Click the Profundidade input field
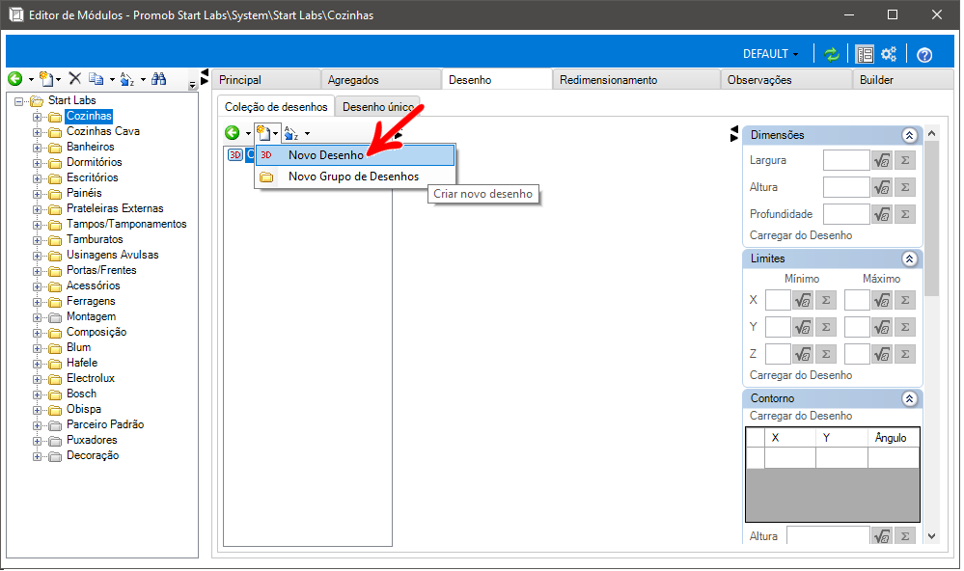 (x=846, y=214)
